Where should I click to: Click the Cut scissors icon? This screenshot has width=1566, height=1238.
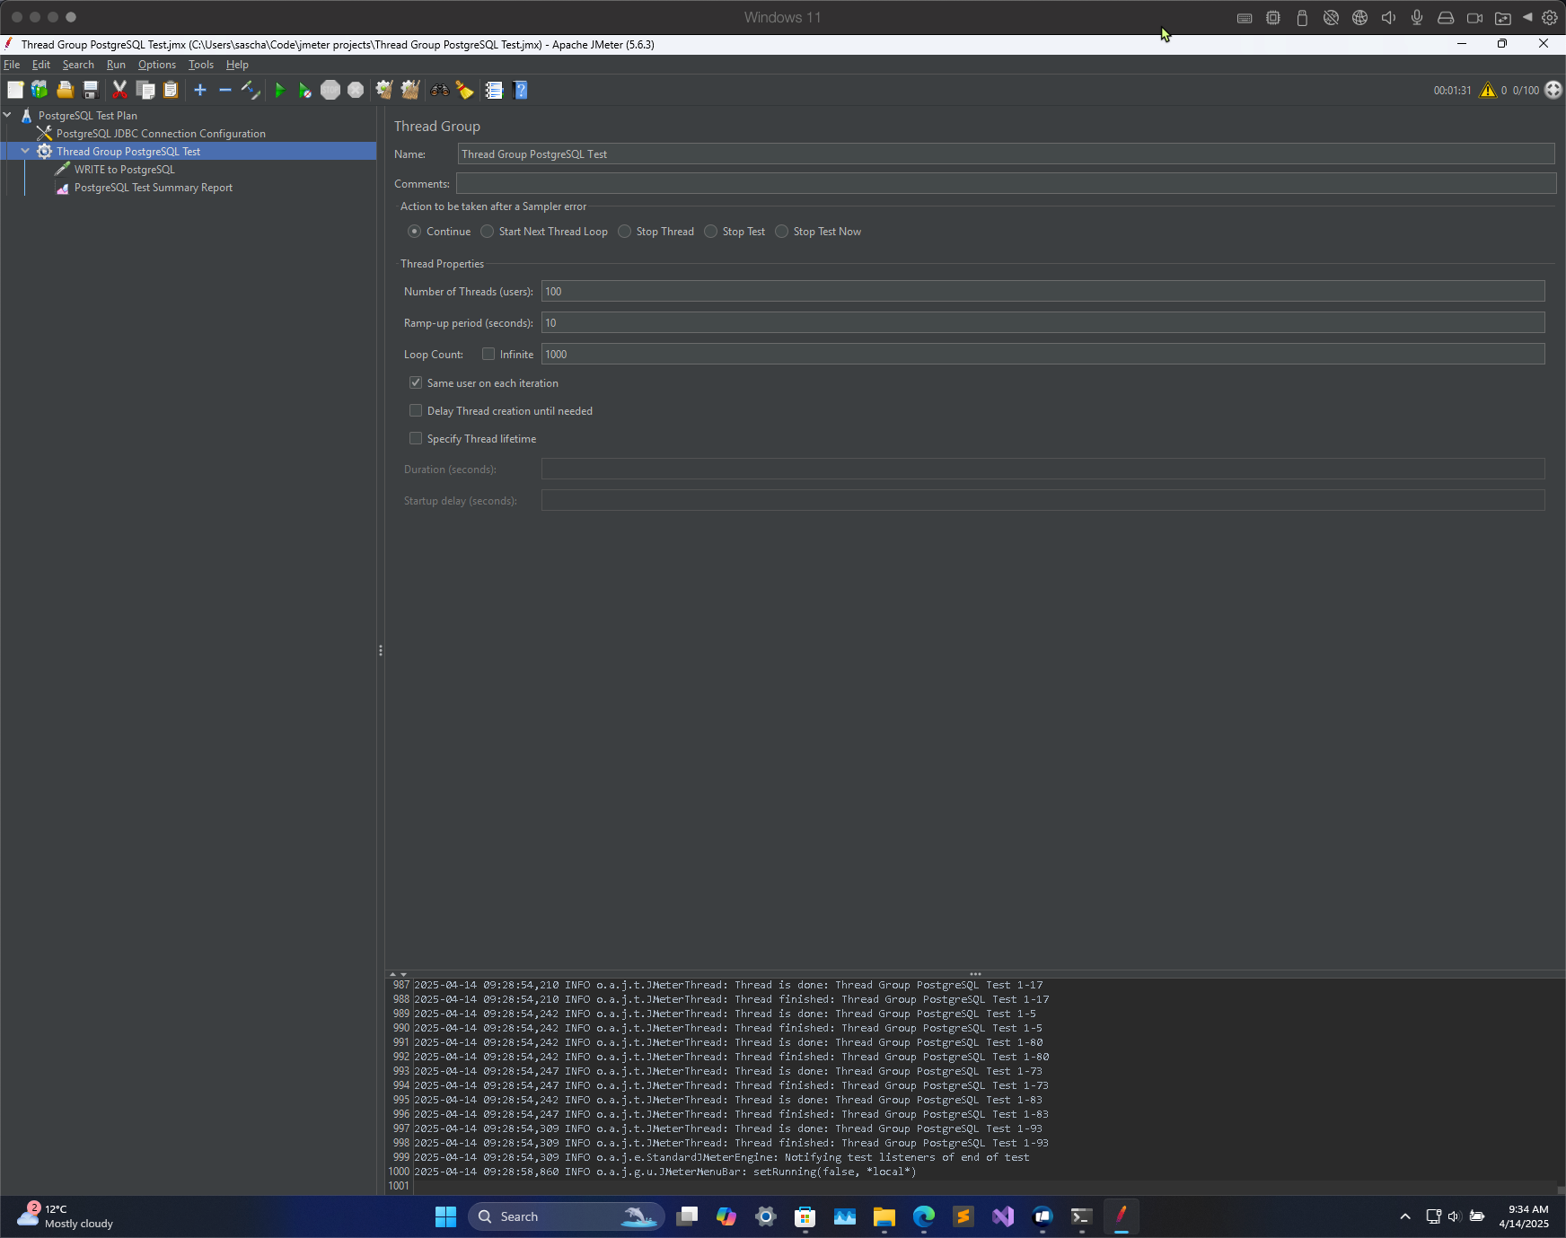coord(119,90)
